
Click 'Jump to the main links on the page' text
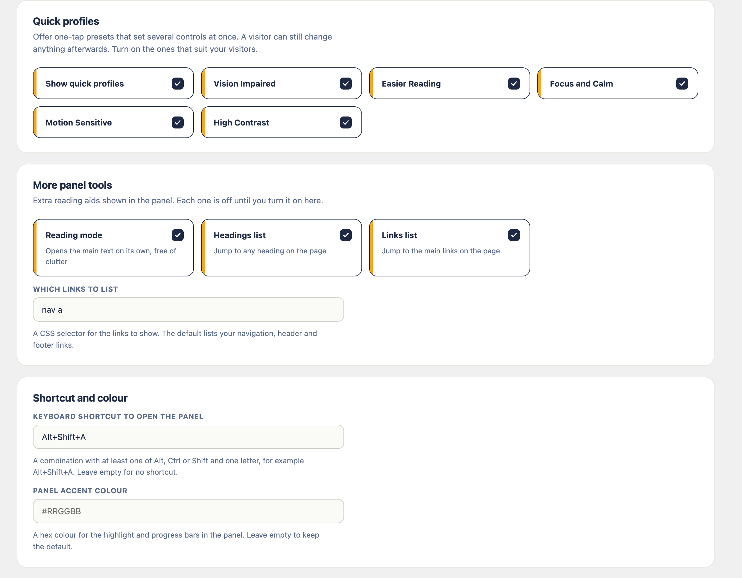441,251
